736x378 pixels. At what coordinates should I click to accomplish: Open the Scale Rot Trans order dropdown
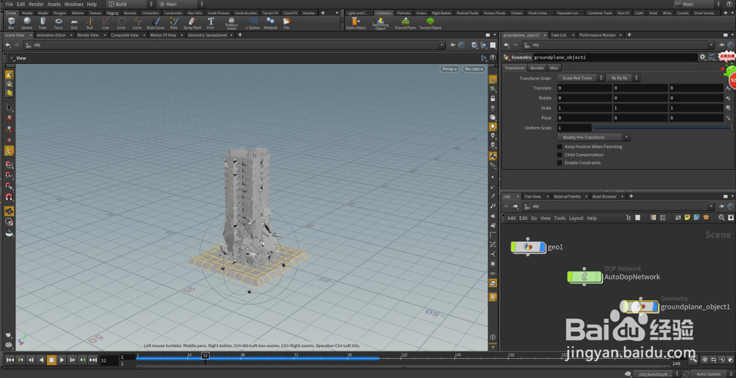tap(580, 78)
